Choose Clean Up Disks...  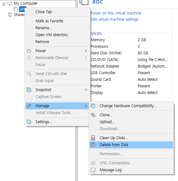[x=131, y=138]
